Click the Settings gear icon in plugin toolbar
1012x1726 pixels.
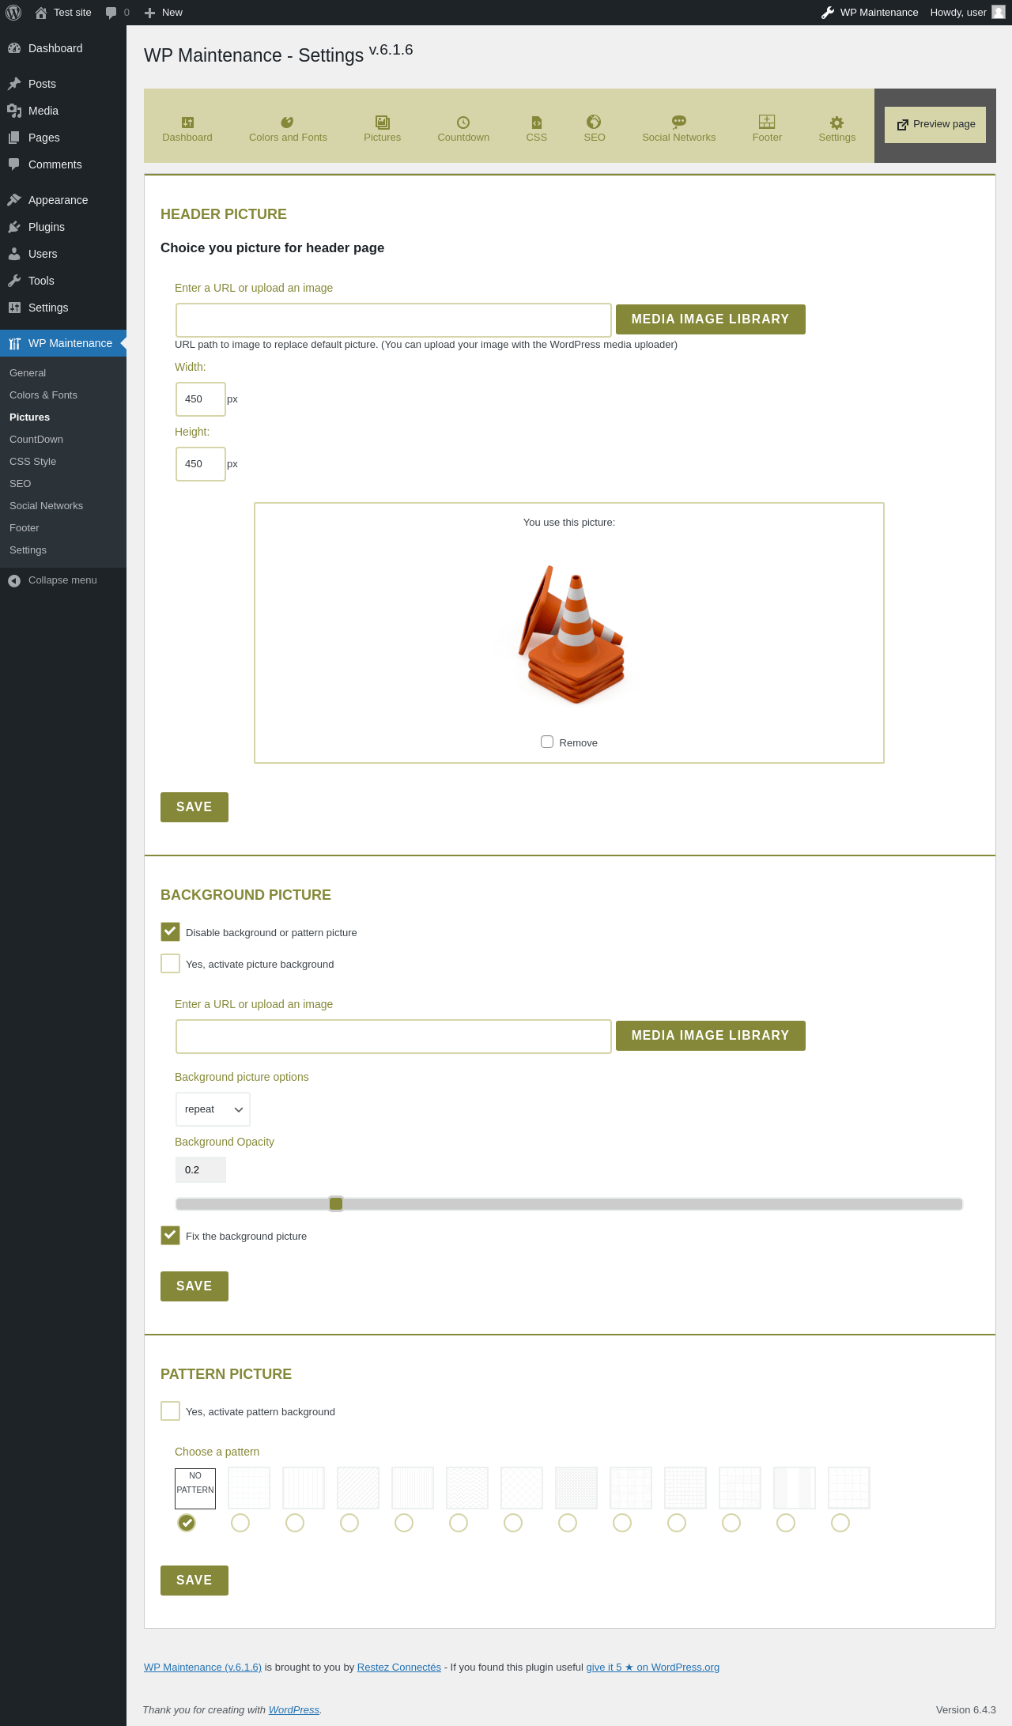pyautogui.click(x=837, y=123)
